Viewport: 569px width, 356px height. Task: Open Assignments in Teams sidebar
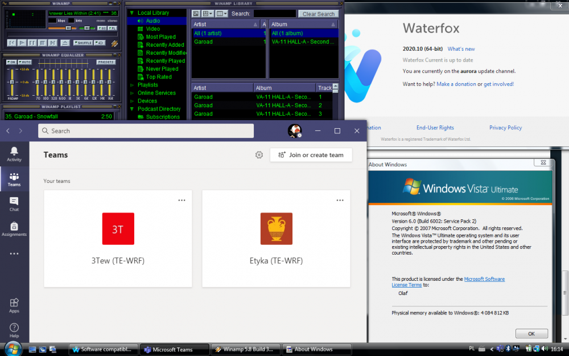coord(14,229)
